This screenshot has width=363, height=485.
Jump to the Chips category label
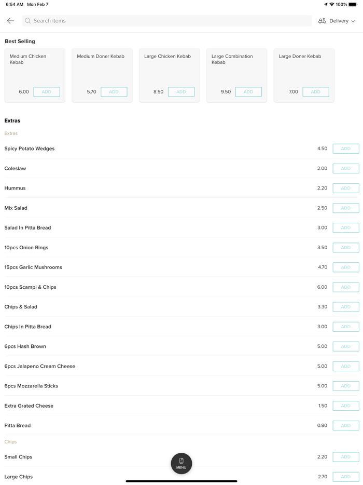click(11, 442)
